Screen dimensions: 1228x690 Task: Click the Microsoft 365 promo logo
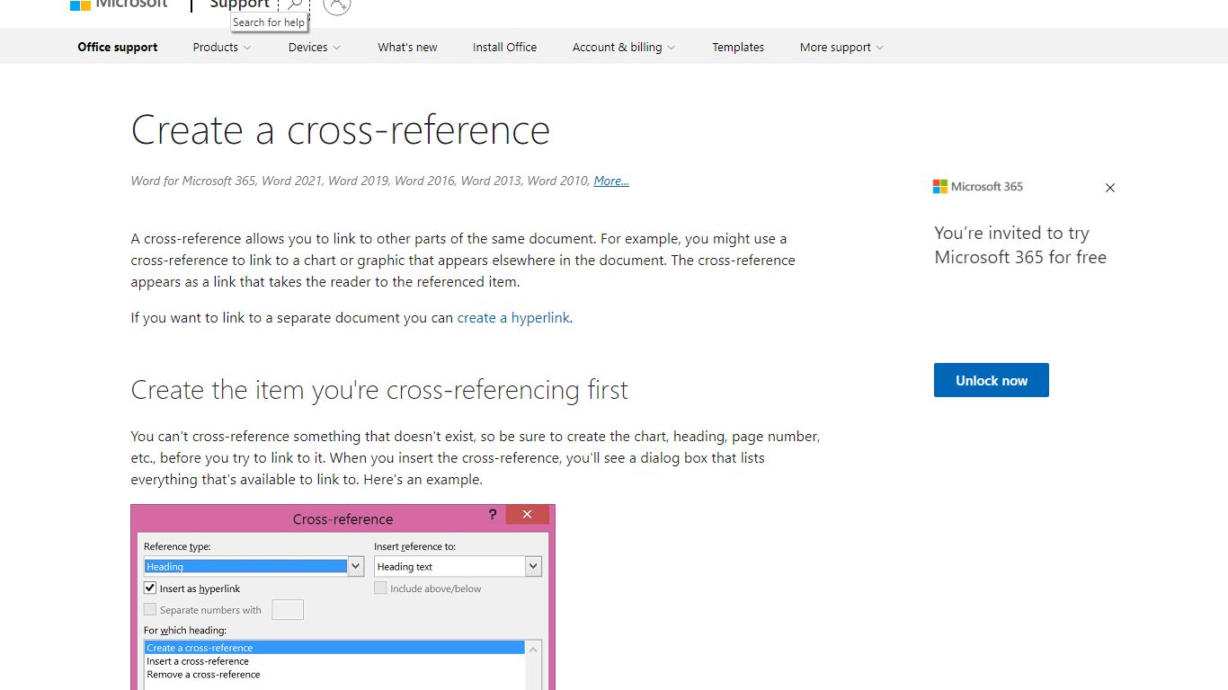[978, 187]
